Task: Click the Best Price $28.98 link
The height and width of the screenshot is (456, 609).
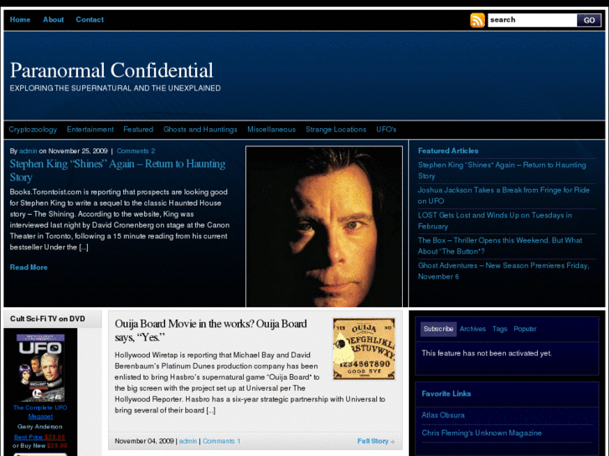Action: pos(39,437)
